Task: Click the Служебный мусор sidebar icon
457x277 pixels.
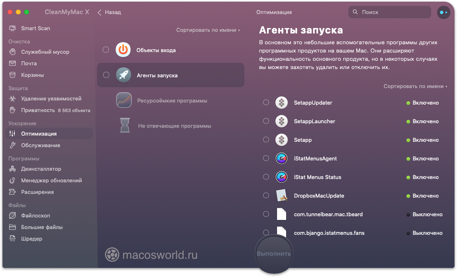Action: tap(12, 52)
